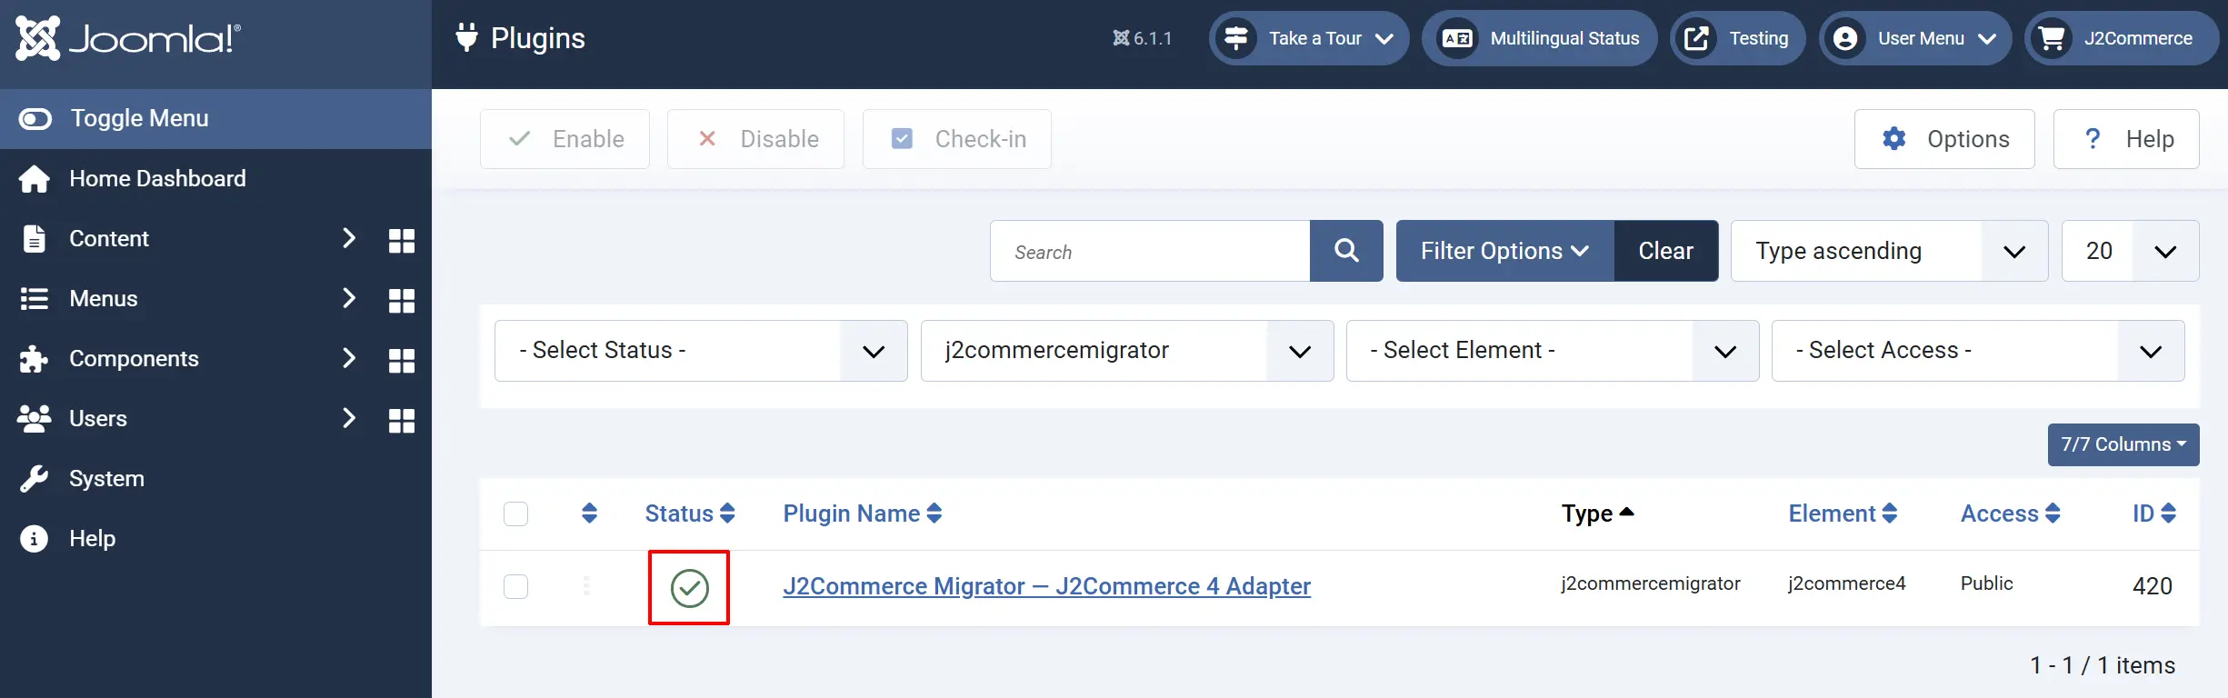The width and height of the screenshot is (2228, 698).
Task: Click the Disable toolbar button
Action: point(755,139)
